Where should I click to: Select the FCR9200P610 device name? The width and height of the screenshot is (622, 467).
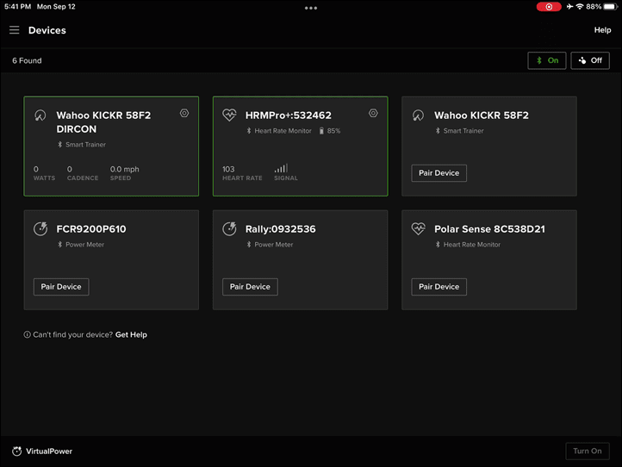tap(91, 229)
